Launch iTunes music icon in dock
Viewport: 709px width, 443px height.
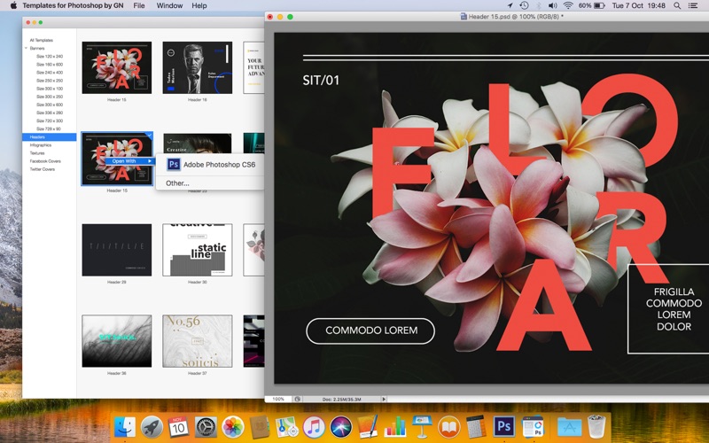click(x=314, y=426)
